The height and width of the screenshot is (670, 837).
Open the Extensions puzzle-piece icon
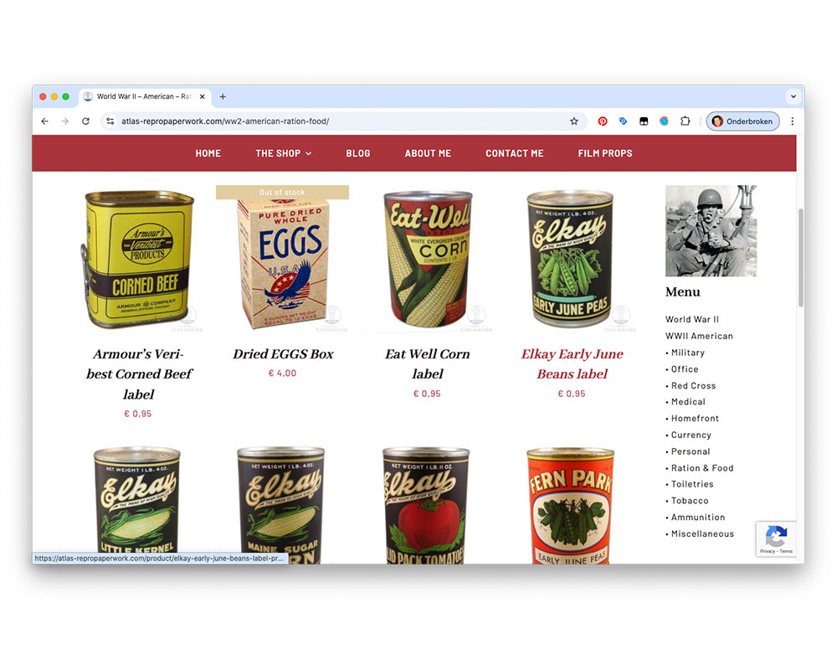click(x=686, y=121)
